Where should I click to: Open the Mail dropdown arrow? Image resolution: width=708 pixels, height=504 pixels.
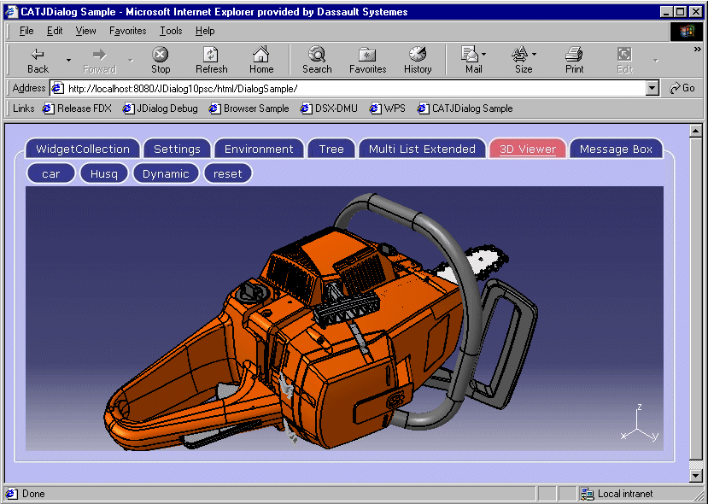pyautogui.click(x=483, y=54)
